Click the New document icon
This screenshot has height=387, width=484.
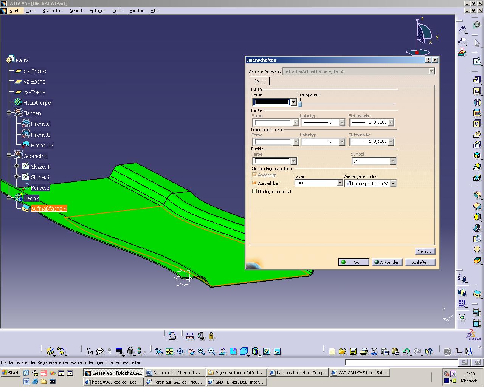(332, 351)
